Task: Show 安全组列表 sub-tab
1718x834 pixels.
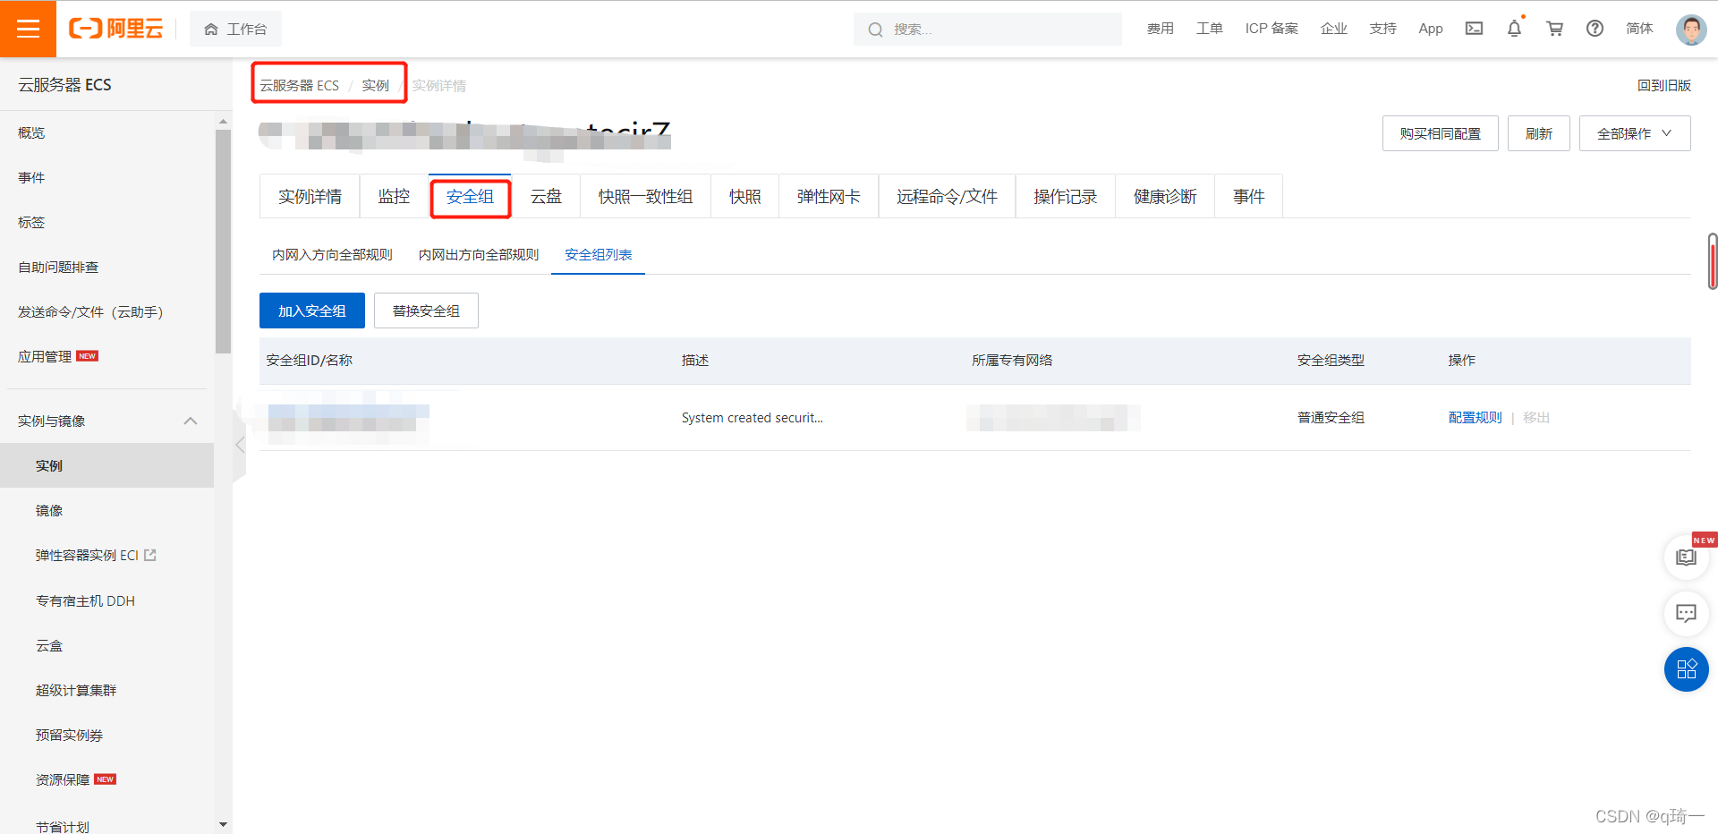Action: (x=598, y=255)
